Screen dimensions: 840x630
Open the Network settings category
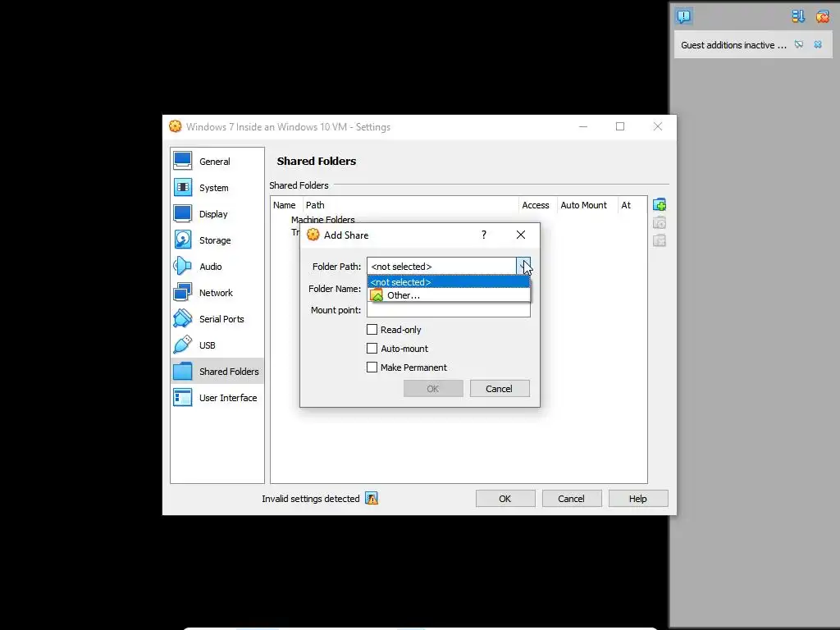(x=217, y=293)
